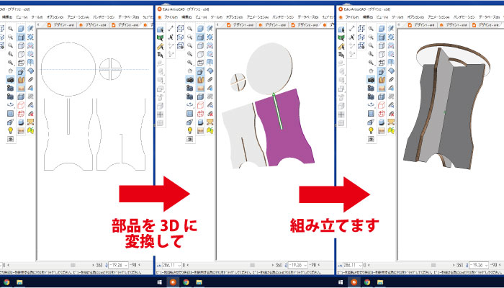Open the データベース(D) menu in purple-part window
Image resolution: width=504 pixels, height=288 pixels.
[x=308, y=17]
